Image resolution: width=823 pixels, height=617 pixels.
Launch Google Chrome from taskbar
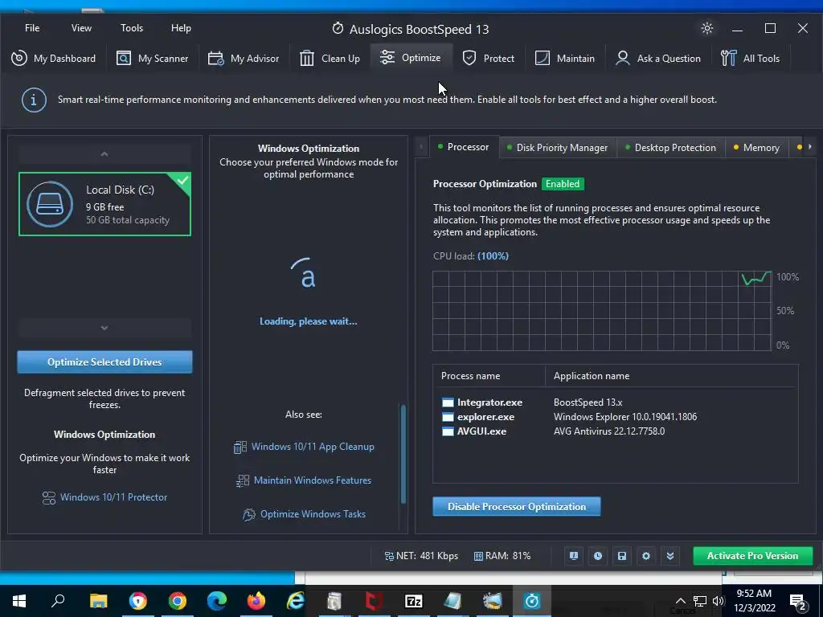[x=178, y=601]
